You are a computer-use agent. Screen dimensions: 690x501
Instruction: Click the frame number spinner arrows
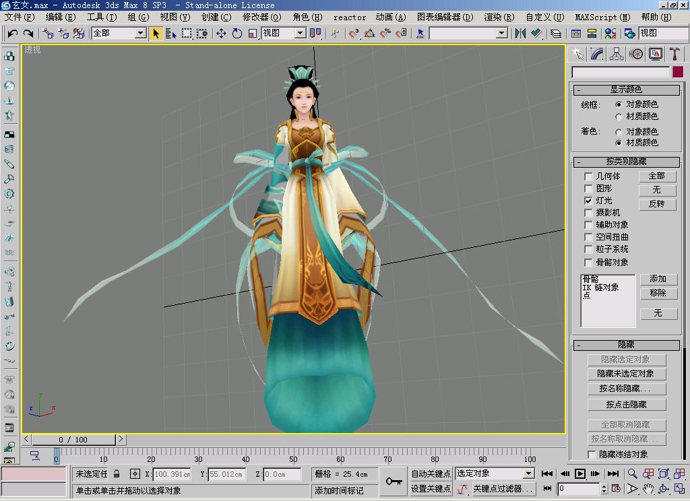[604, 488]
